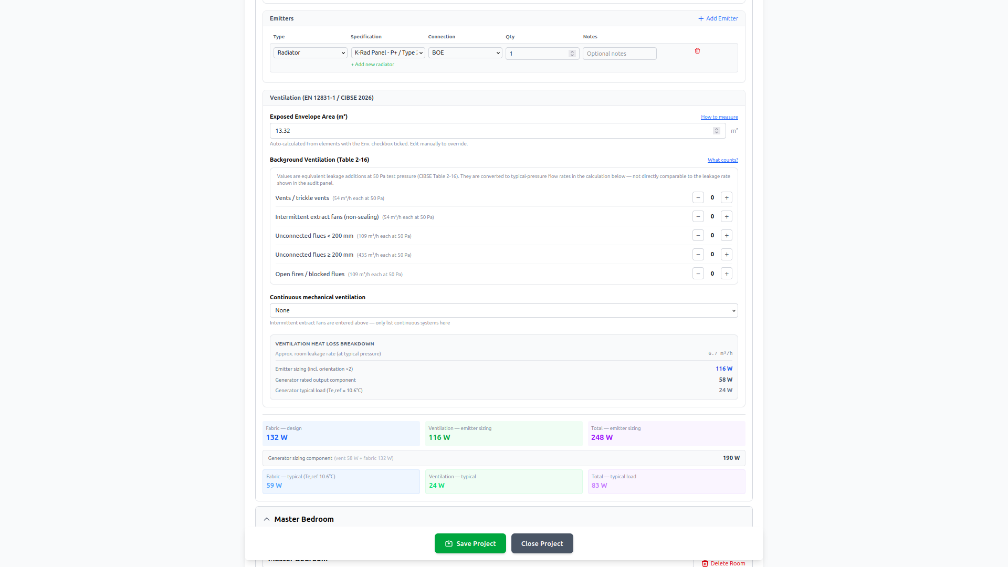This screenshot has width=1008, height=567.
Task: Decrease Intermittent extract fans count
Action: [698, 217]
